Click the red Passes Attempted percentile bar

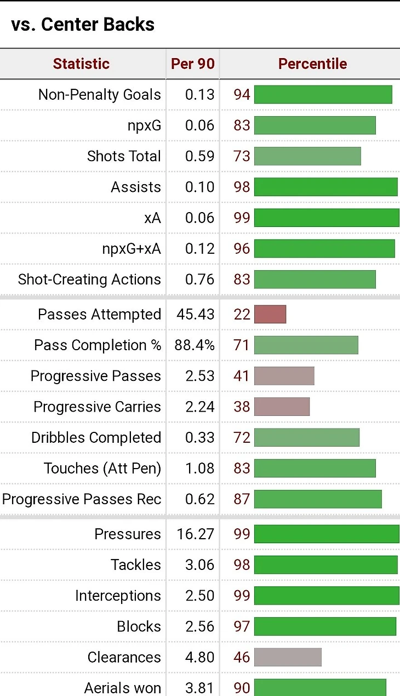270,314
